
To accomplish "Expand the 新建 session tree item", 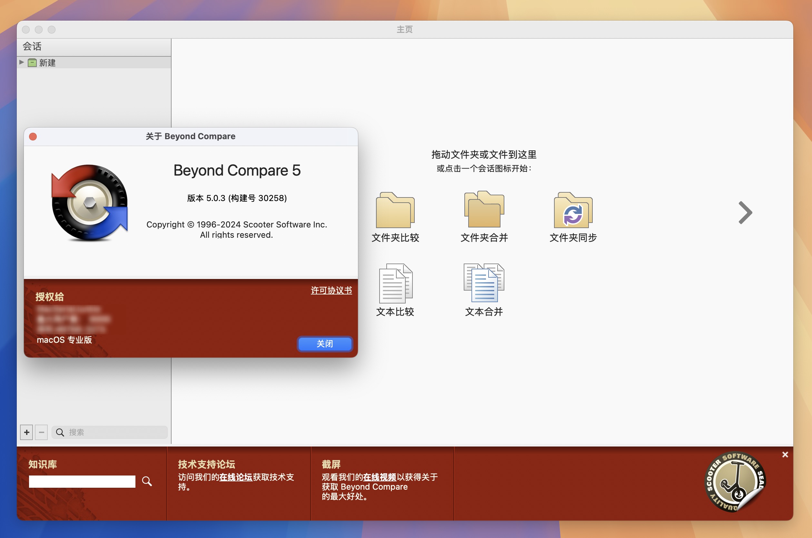I will click(22, 62).
